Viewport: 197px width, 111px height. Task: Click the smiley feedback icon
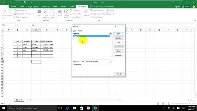click(x=194, y=7)
